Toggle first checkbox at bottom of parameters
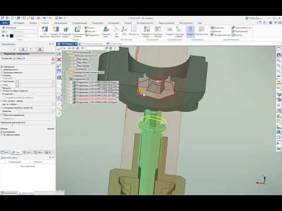The image size is (282, 211). tap(2, 132)
